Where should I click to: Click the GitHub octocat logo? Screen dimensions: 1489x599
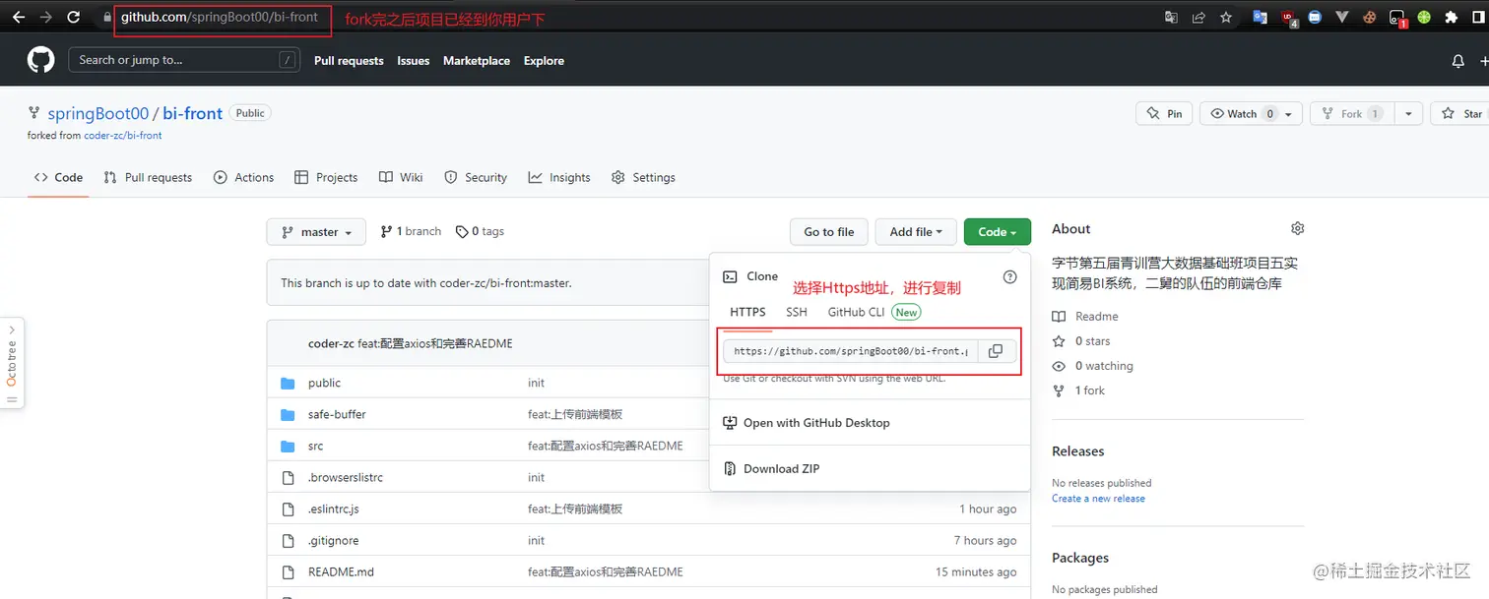point(40,61)
